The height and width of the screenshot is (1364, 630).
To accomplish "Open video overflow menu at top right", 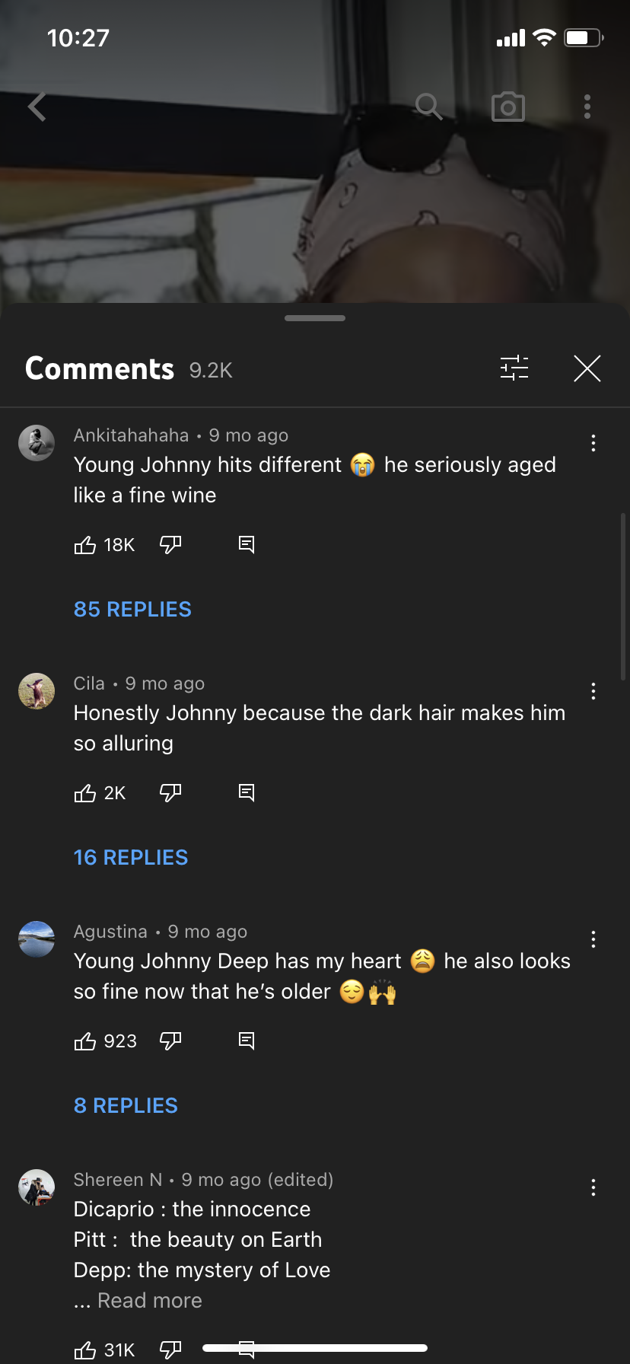I will coord(587,107).
